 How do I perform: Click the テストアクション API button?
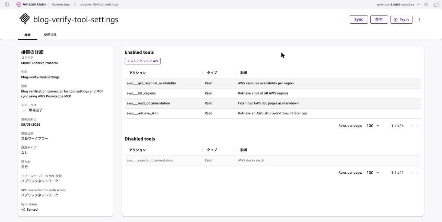(142, 61)
